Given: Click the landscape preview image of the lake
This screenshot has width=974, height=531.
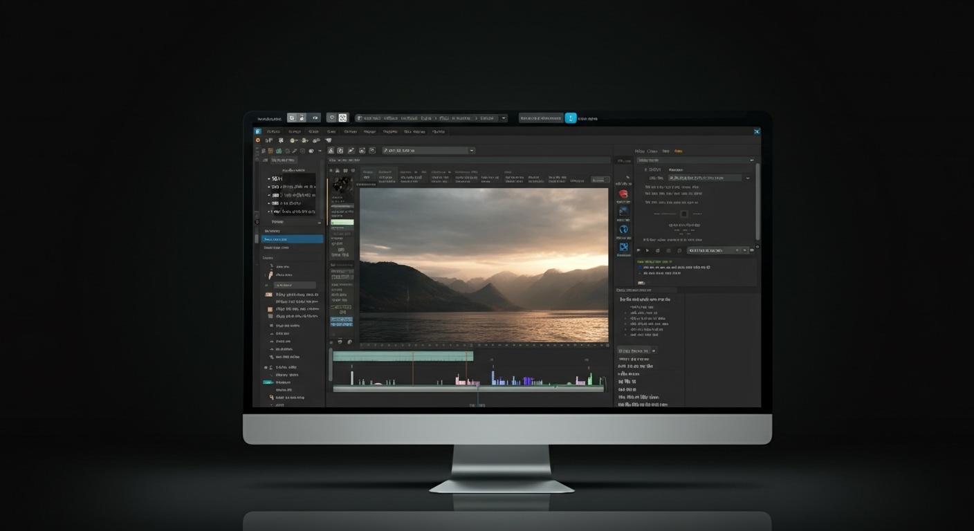Looking at the screenshot, I should (x=484, y=265).
